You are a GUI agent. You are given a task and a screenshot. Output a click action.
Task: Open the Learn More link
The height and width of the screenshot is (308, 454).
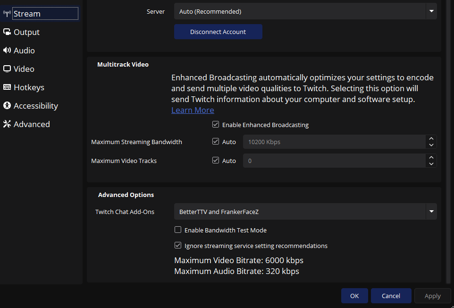(193, 110)
